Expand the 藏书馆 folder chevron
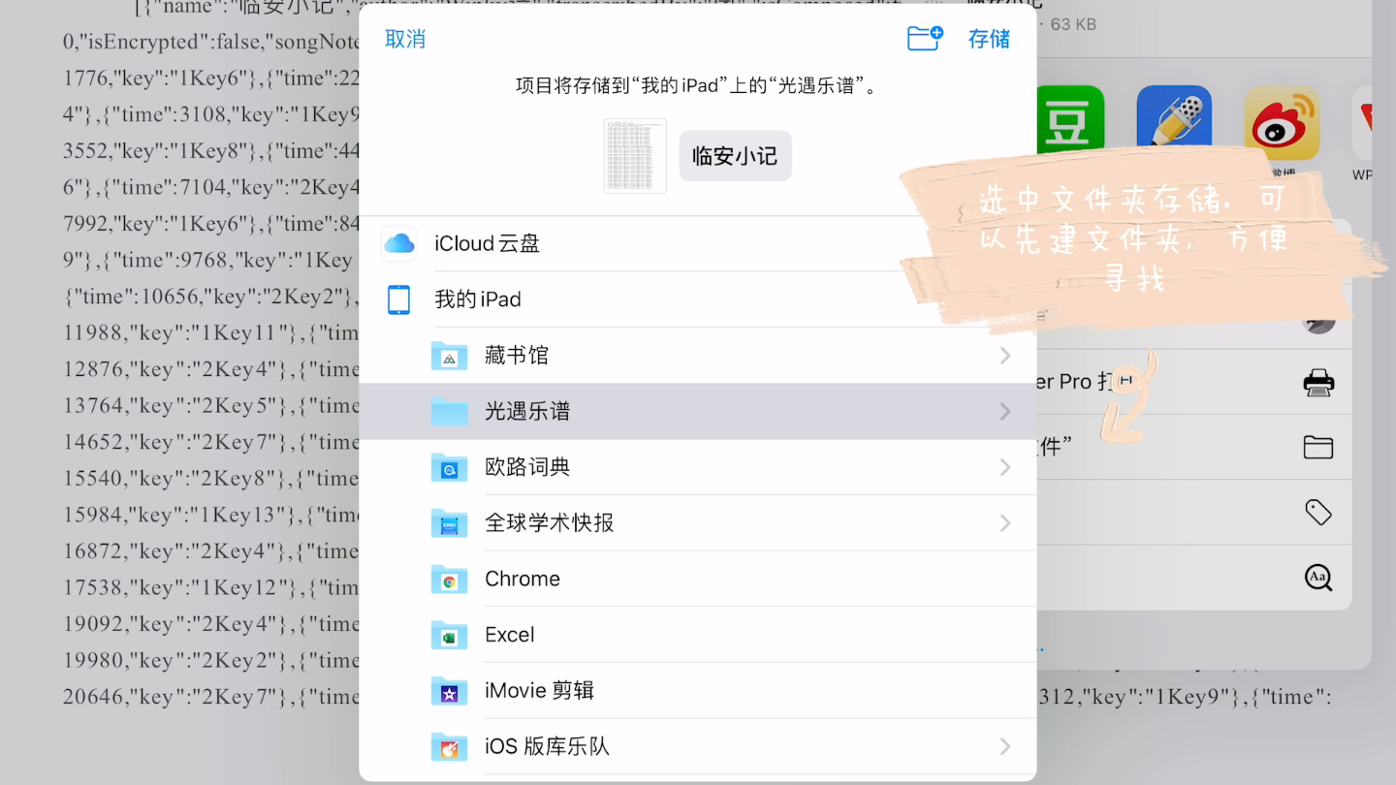This screenshot has width=1396, height=785. click(1005, 356)
